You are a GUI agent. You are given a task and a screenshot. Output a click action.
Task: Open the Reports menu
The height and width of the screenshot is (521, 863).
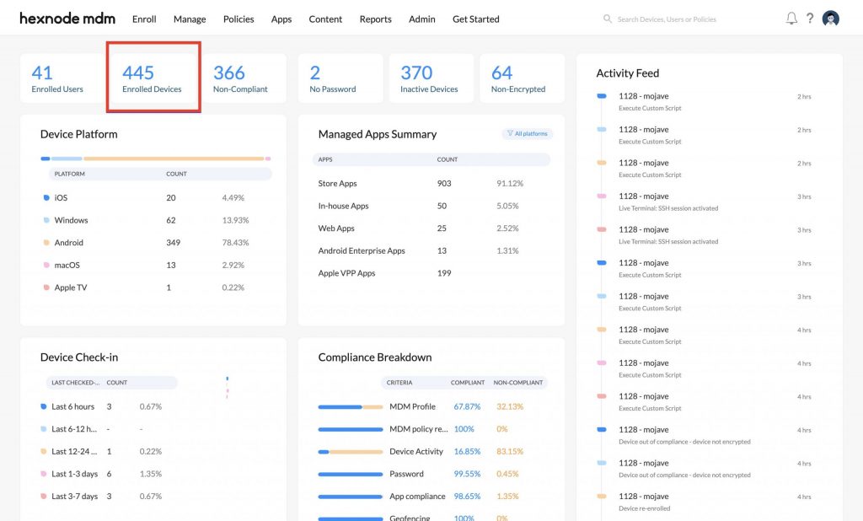click(375, 19)
